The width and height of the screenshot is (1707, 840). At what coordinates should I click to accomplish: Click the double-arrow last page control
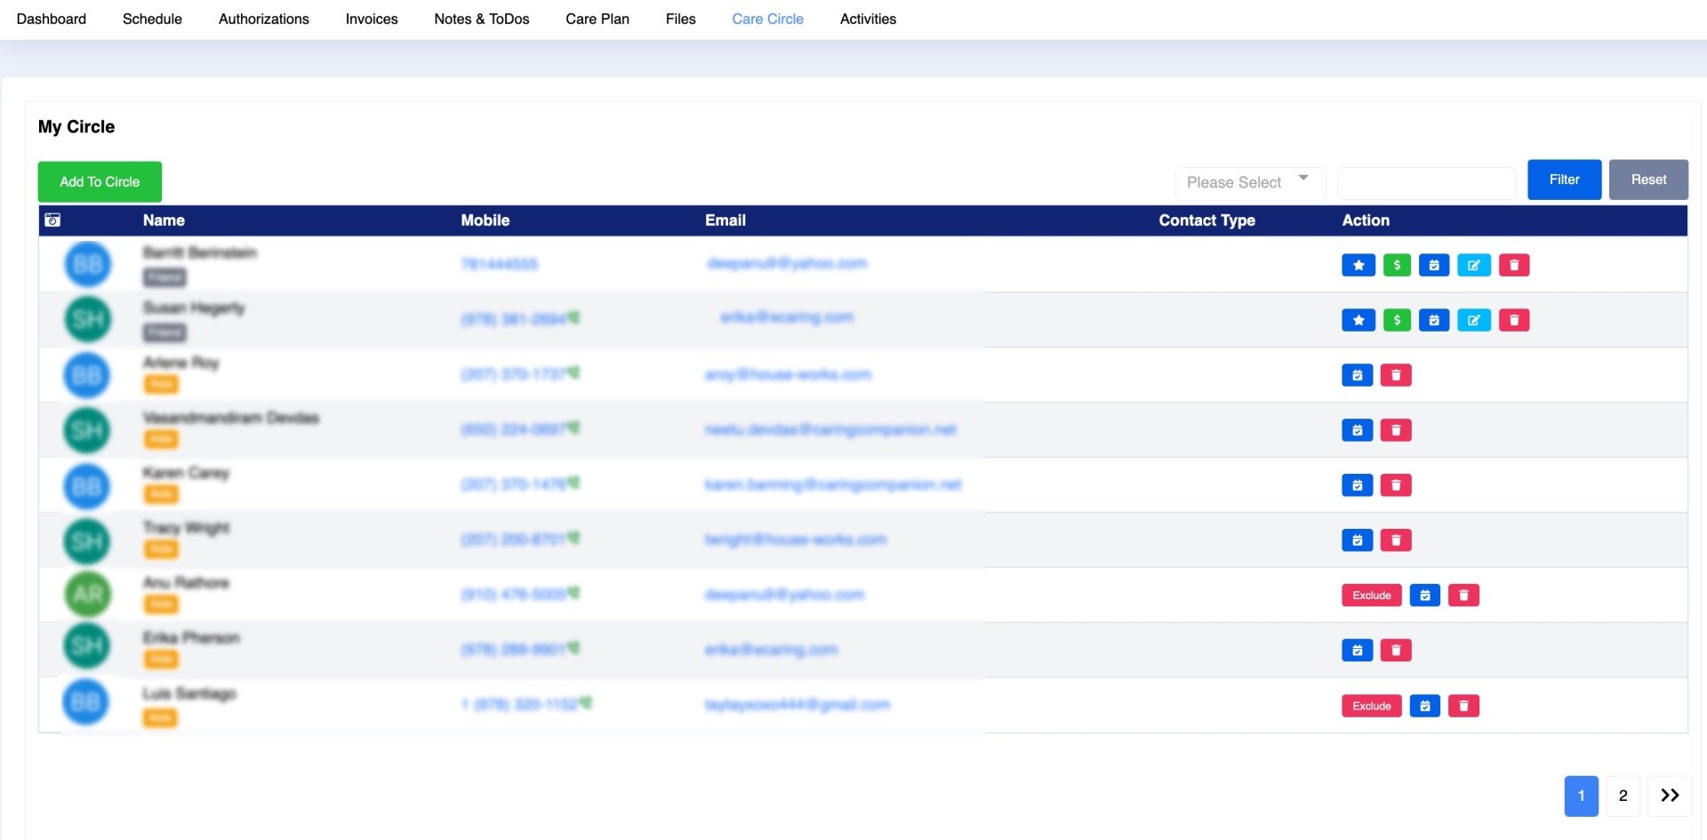click(1671, 796)
